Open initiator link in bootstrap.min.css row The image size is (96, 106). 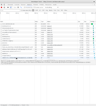pyautogui.click(x=49, y=26)
